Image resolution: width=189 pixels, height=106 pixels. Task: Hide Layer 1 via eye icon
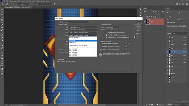[144, 22]
